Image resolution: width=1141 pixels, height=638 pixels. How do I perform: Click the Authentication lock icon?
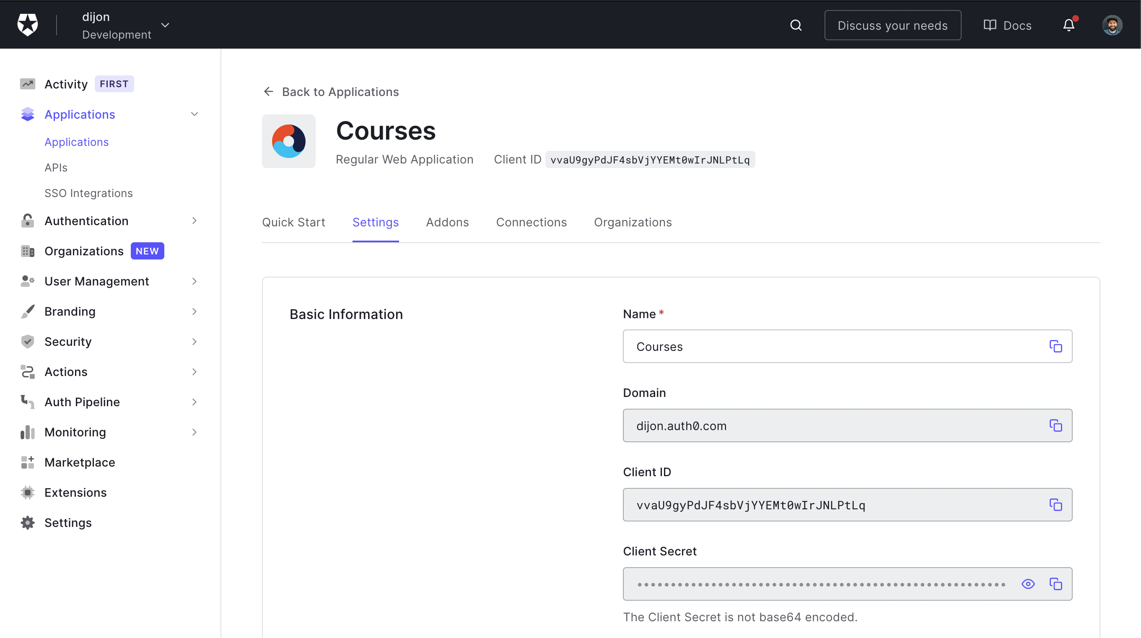click(28, 220)
